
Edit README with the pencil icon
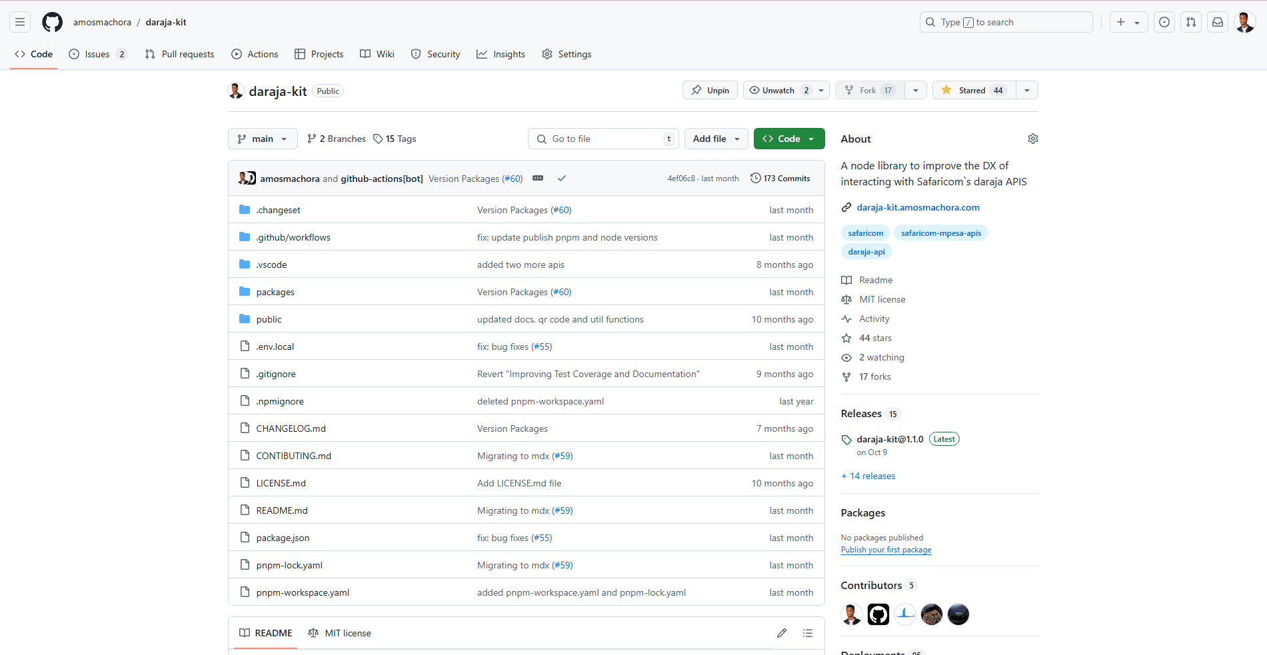tap(782, 633)
